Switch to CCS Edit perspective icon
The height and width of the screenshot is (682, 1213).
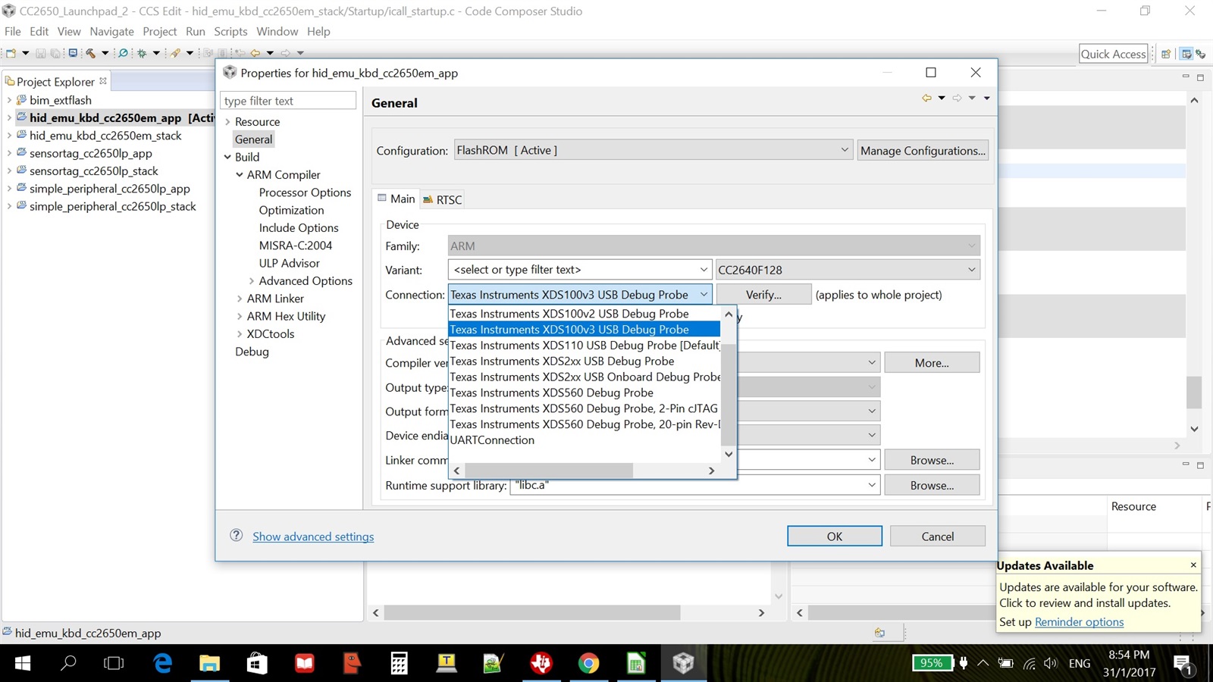click(1186, 54)
